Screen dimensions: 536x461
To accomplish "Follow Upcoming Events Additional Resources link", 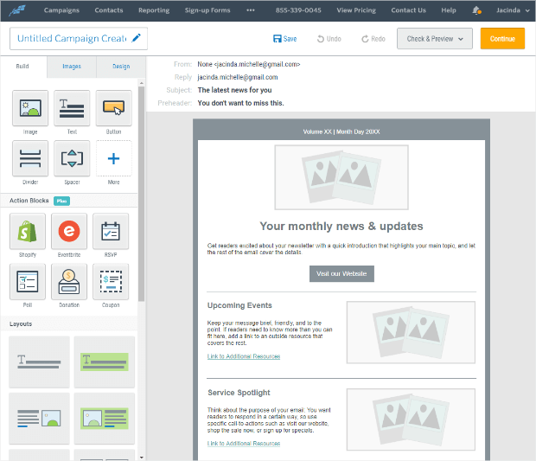I will [244, 356].
